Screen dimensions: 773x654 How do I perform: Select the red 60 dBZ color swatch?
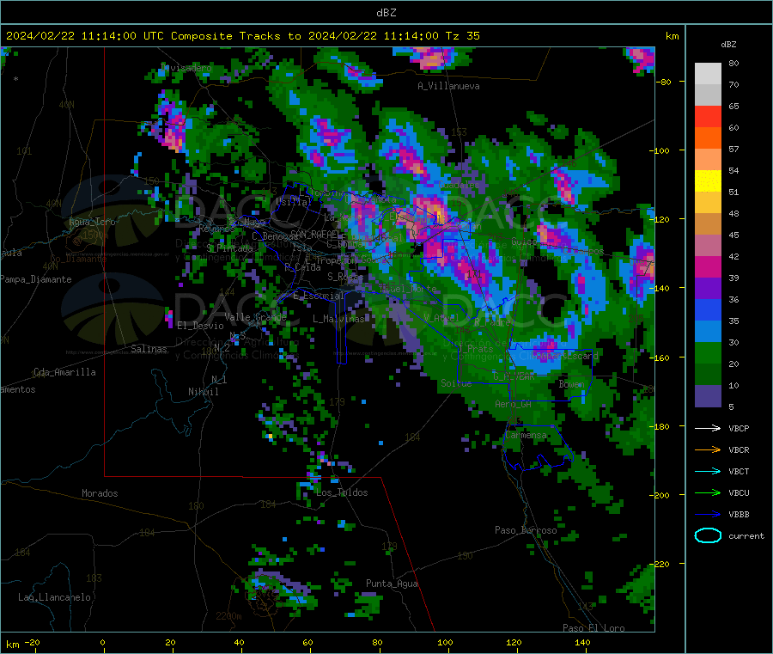tap(708, 116)
